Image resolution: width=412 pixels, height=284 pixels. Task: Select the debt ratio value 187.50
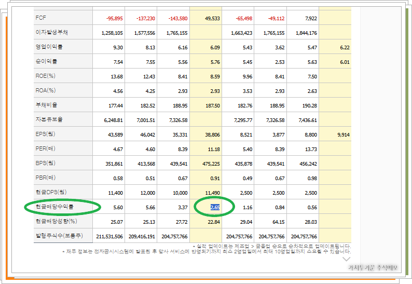pyautogui.click(x=213, y=106)
